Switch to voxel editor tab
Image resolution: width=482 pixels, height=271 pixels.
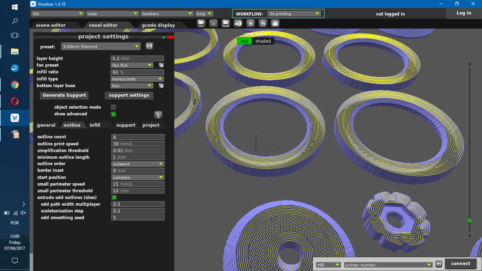(103, 25)
